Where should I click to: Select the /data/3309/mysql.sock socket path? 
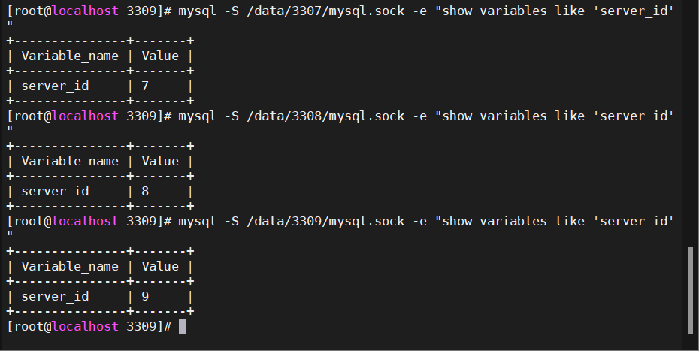(x=325, y=221)
